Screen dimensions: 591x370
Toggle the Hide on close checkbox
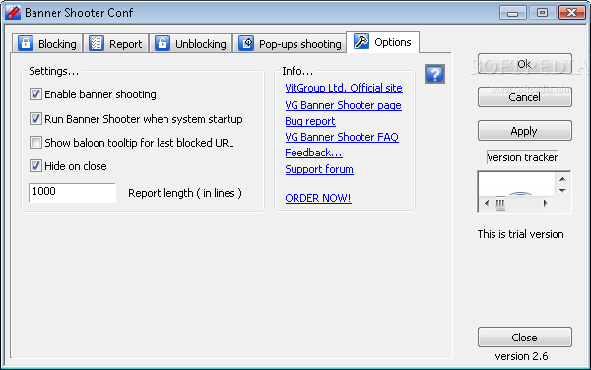tap(35, 166)
